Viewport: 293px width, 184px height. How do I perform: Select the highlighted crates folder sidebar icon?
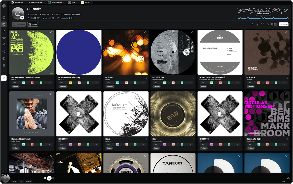pyautogui.click(x=4, y=24)
